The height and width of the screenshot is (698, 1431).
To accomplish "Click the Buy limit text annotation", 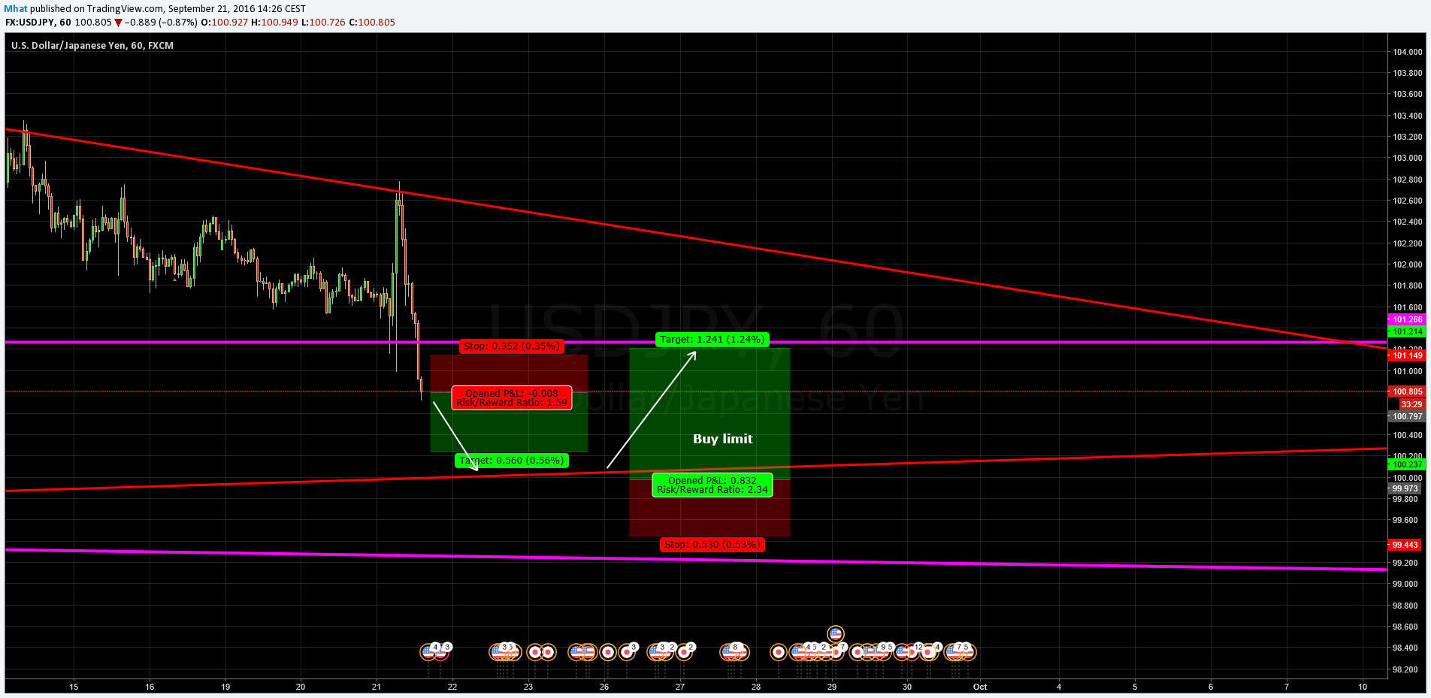I will 722,439.
